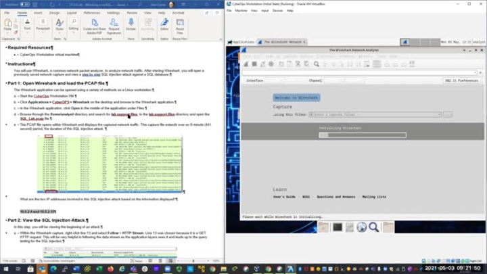The width and height of the screenshot is (487, 274).
Task: Click the Format Painter brush icon
Action: click(16, 32)
